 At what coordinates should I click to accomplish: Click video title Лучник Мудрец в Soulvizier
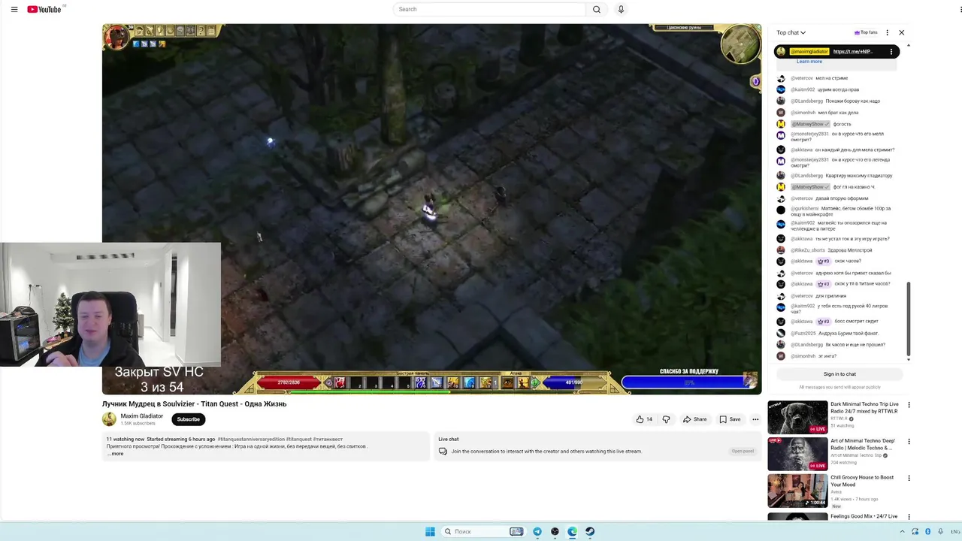coord(194,404)
